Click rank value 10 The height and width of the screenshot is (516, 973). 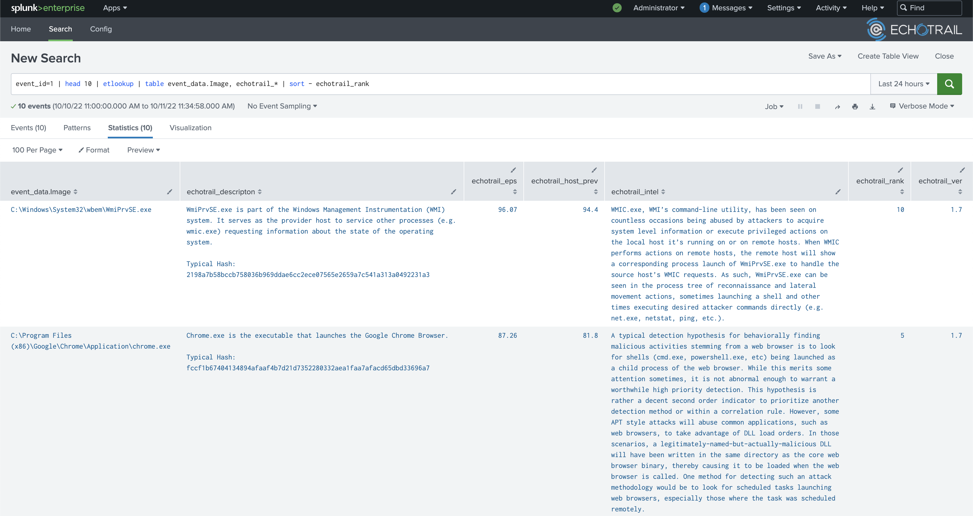(901, 210)
